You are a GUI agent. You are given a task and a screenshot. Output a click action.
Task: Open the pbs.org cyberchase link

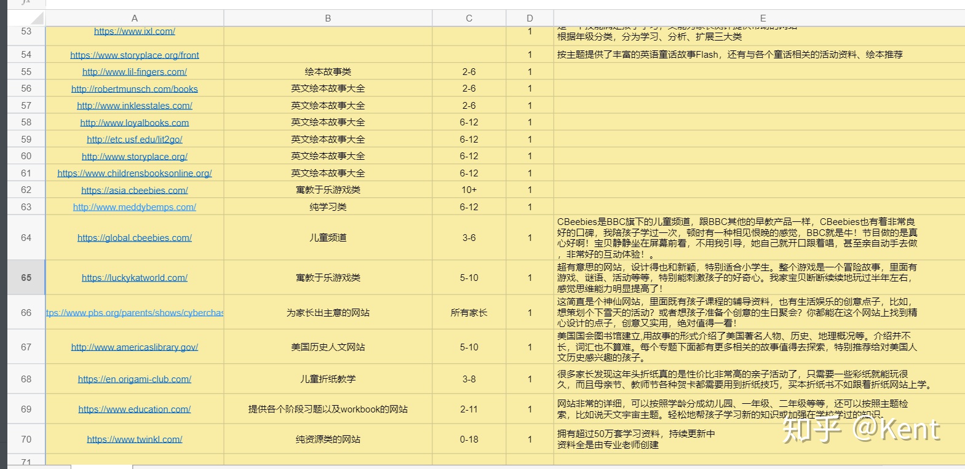[134, 313]
